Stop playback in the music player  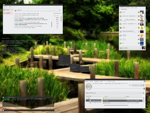138,85
